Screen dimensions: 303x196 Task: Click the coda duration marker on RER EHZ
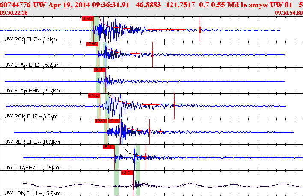coord(149,132)
